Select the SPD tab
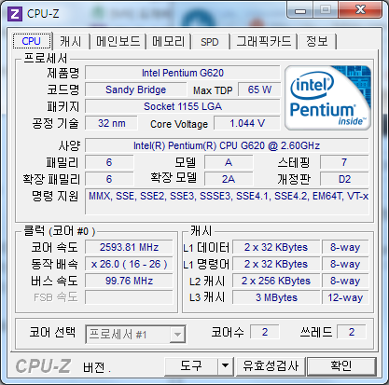The height and width of the screenshot is (385, 389). point(210,42)
